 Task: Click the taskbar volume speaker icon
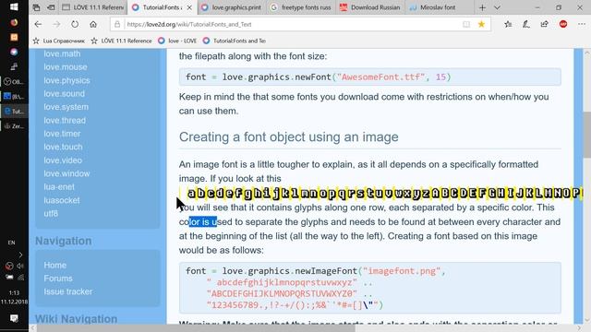pyautogui.click(x=20, y=266)
